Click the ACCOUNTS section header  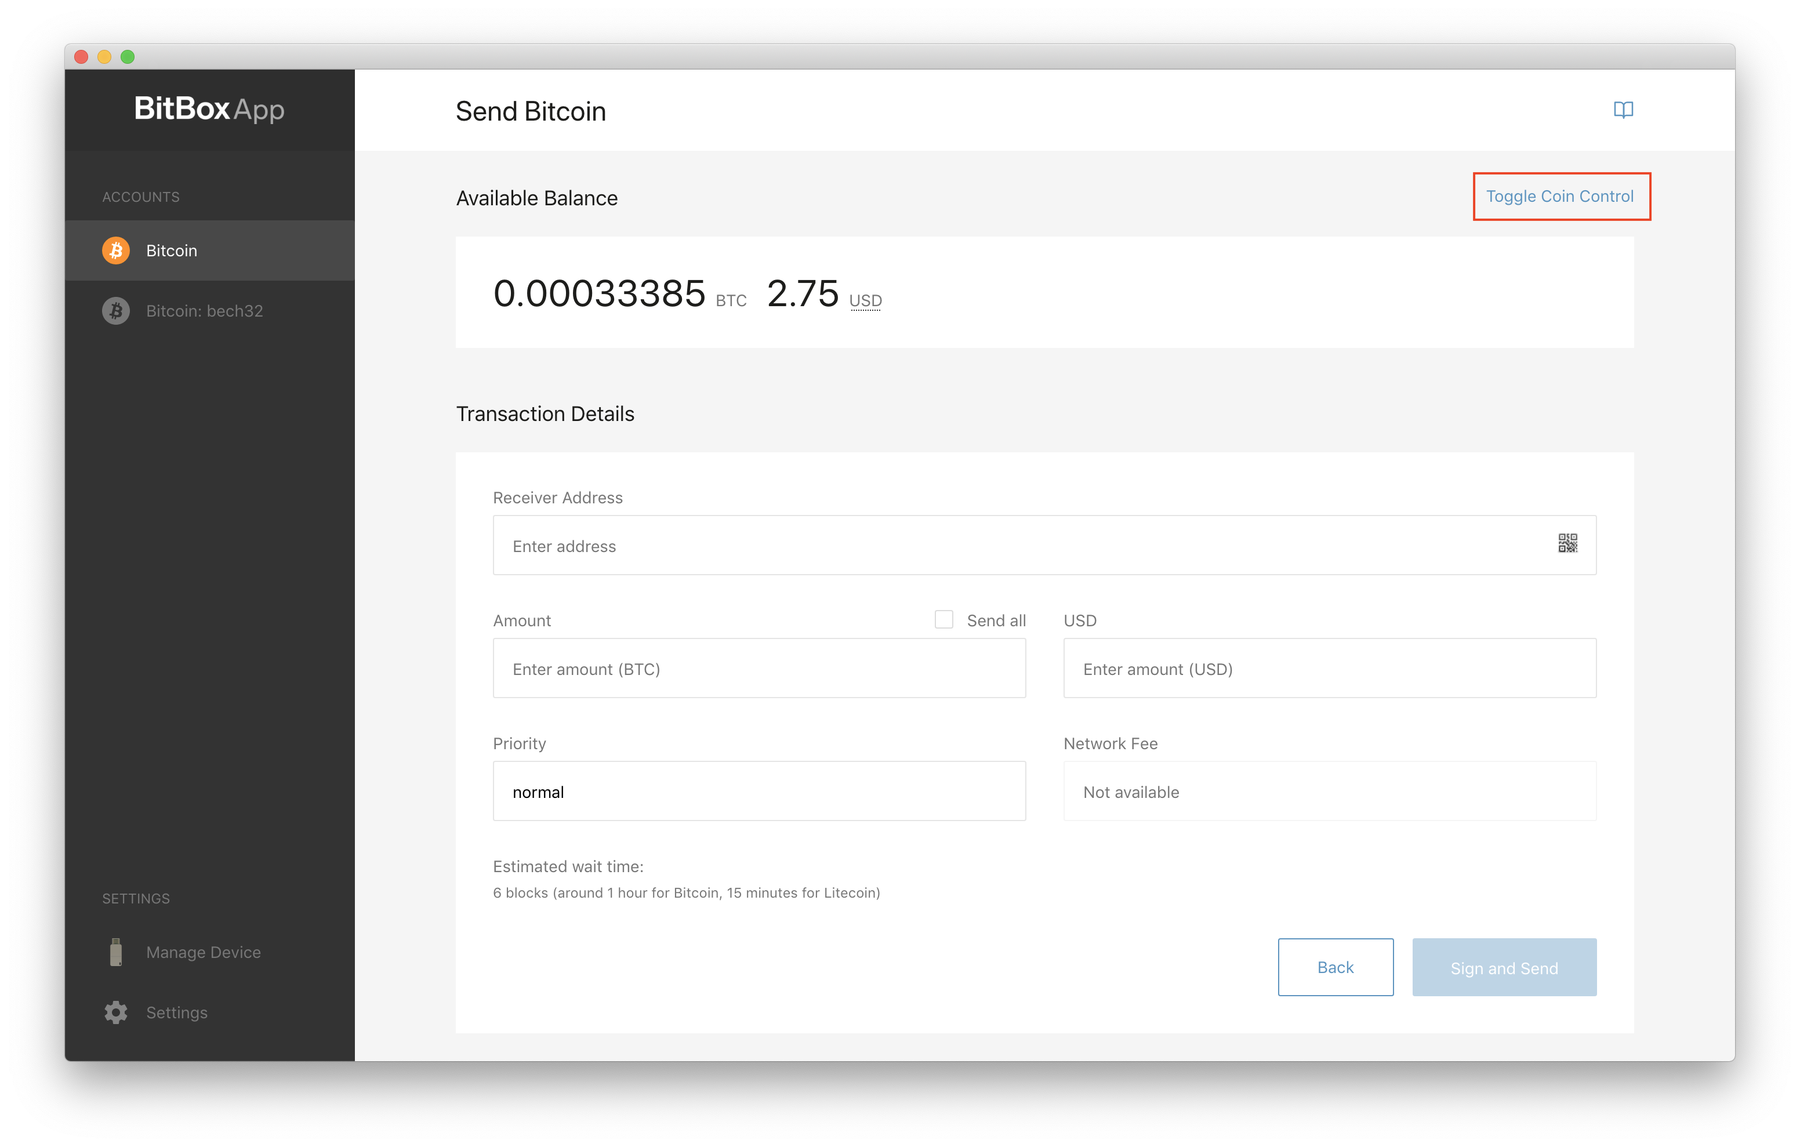(140, 197)
